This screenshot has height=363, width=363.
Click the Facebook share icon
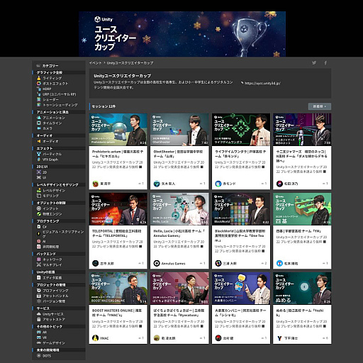325,63
